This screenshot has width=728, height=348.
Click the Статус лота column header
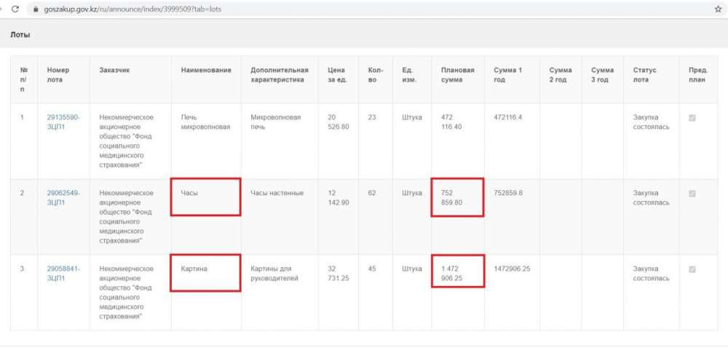pos(645,74)
